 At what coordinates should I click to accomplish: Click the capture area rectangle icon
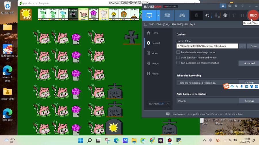(x=146, y=24)
